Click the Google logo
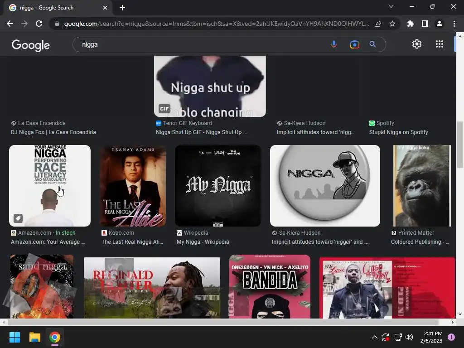This screenshot has width=464, height=348. (31, 45)
